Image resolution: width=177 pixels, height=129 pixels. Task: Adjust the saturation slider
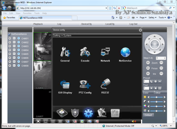(x=156, y=106)
